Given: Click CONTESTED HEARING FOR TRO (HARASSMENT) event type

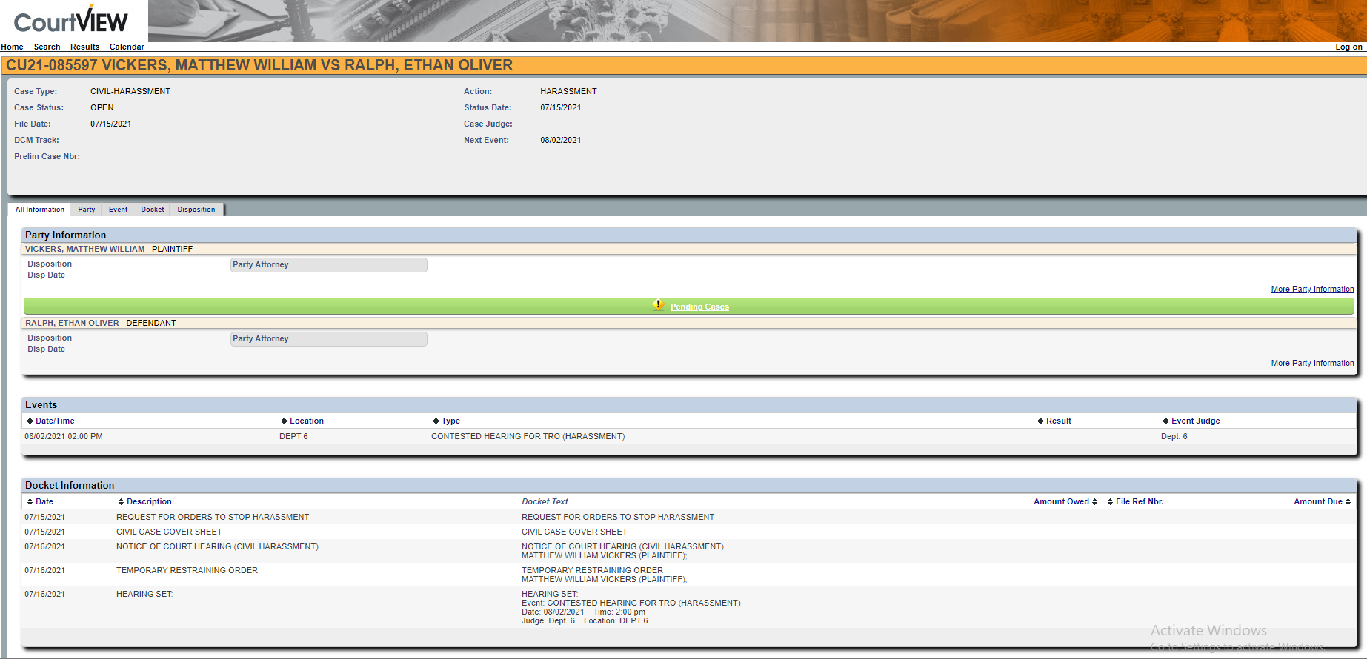Looking at the screenshot, I should pos(528,437).
